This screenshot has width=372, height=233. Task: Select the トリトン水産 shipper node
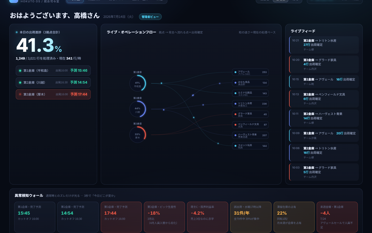point(250,104)
